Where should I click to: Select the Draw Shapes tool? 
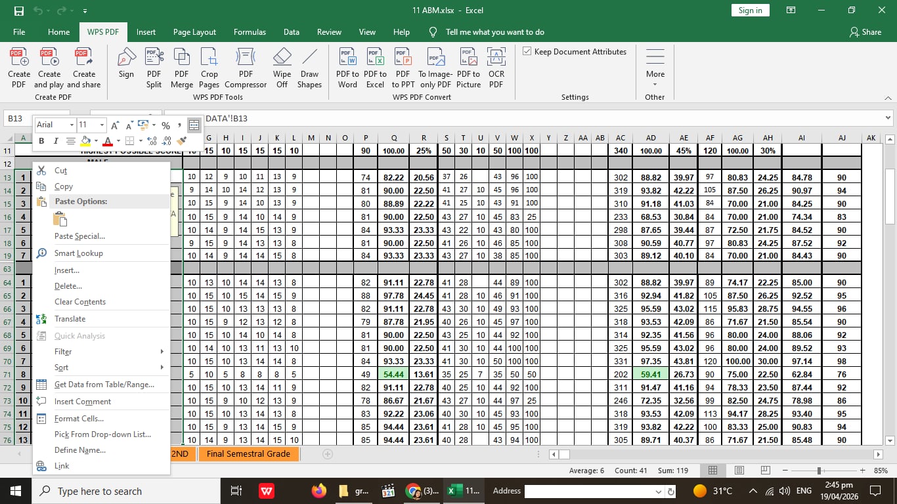point(309,68)
